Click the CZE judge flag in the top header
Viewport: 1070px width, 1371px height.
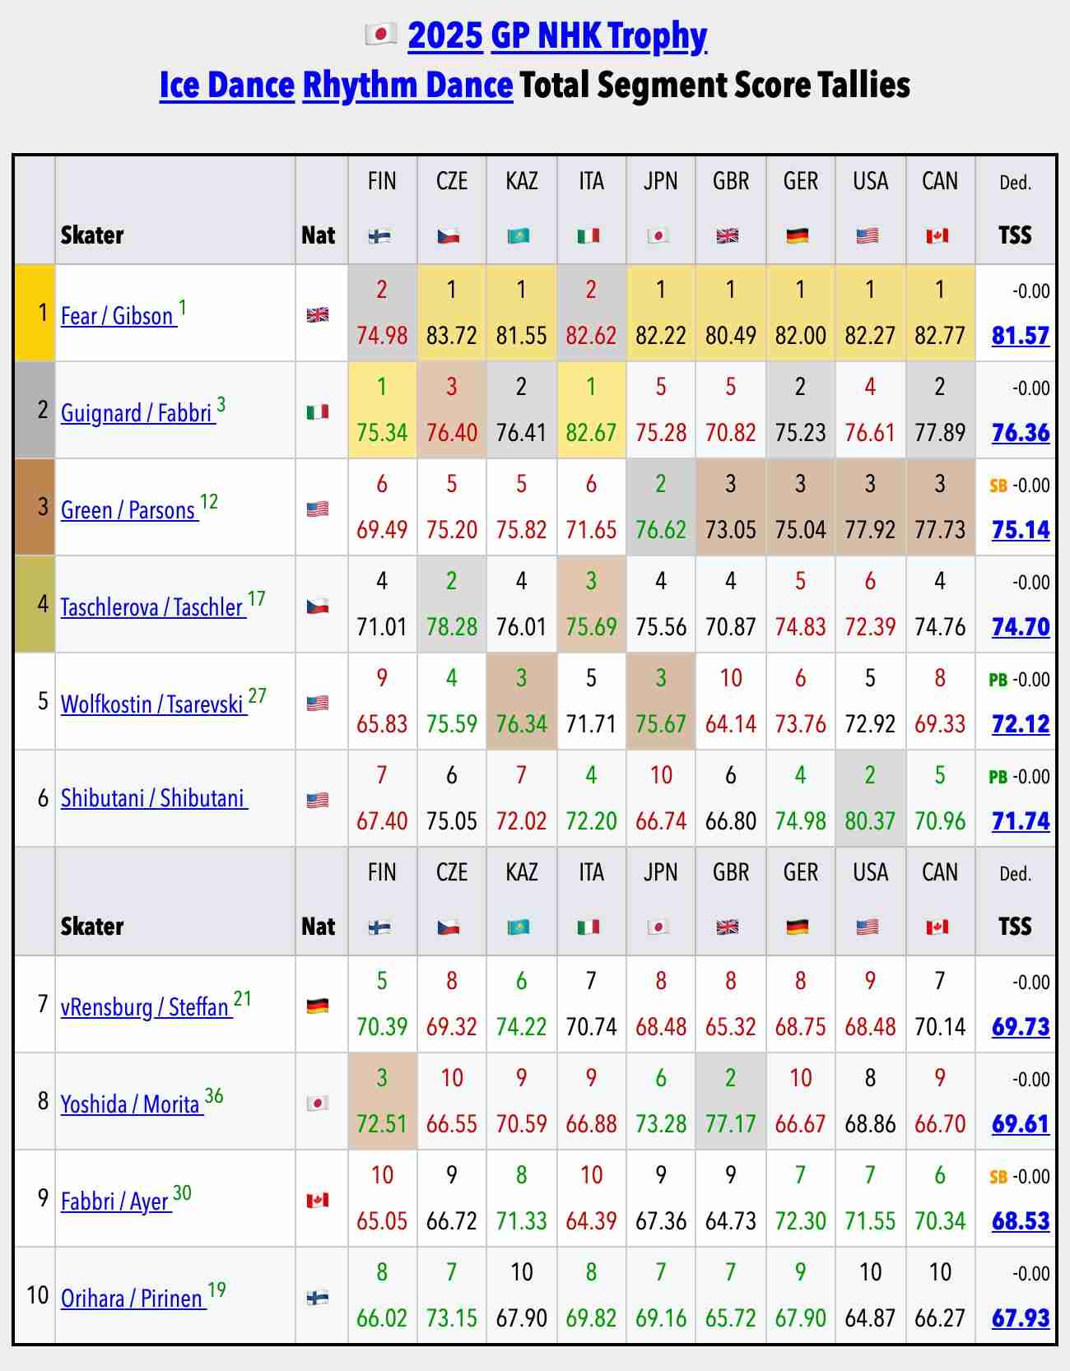tap(449, 236)
